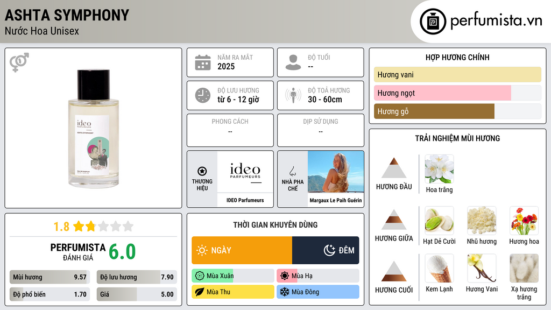Click the Hợp hương chính heading
The width and height of the screenshot is (551, 310).
click(x=457, y=57)
